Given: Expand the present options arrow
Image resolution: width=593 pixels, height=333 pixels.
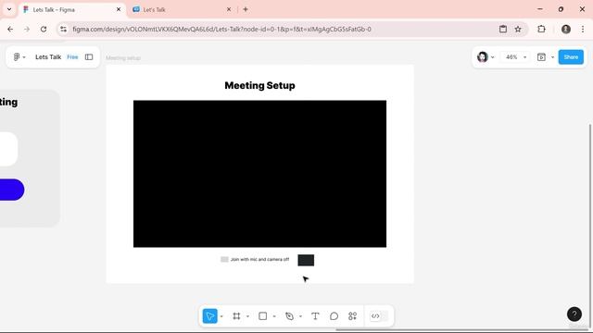Looking at the screenshot, I should tap(552, 57).
